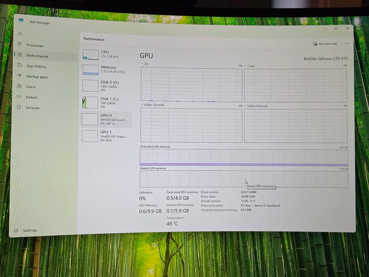Click the 0.5/4.0 GB dedicated memory value
This screenshot has width=369, height=277.
pos(178,198)
